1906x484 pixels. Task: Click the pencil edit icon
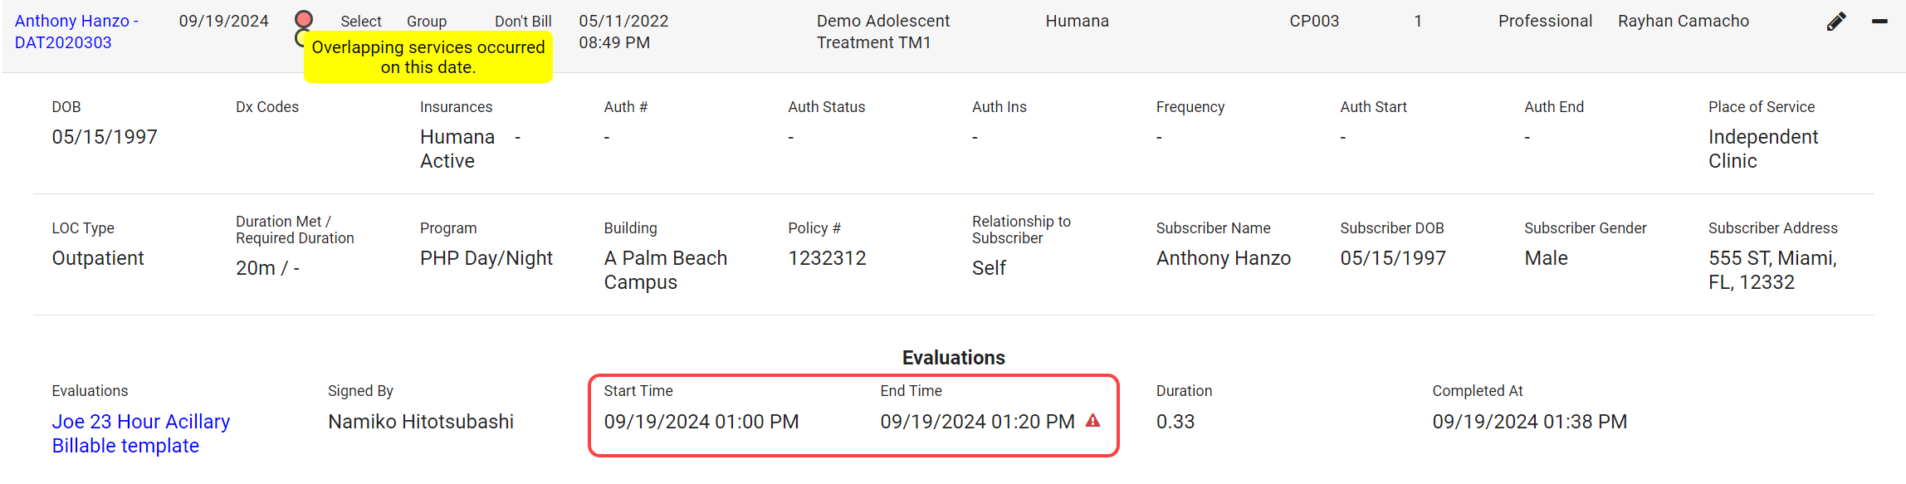tap(1836, 22)
